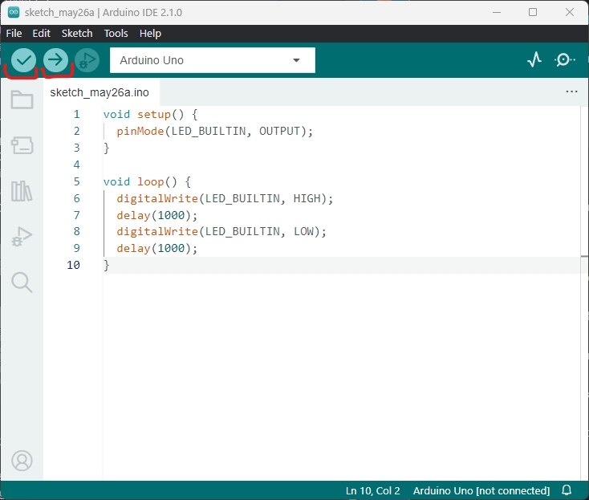The image size is (589, 500).
Task: Open the tab options three-dot menu
Action: 571,92
